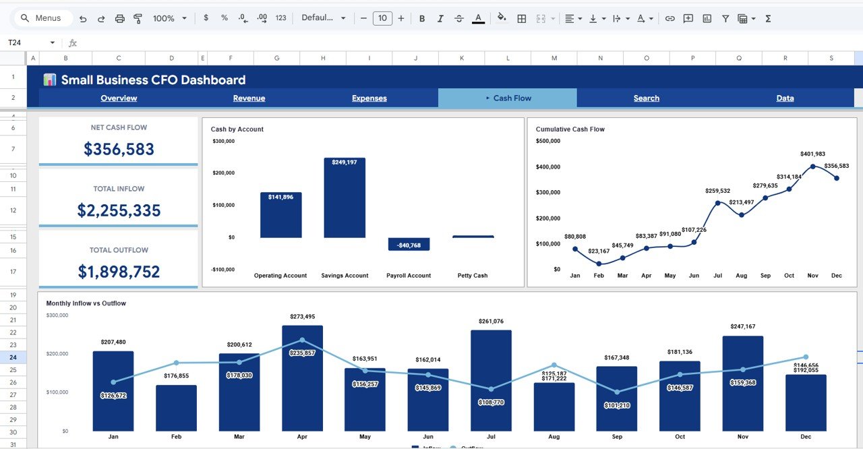Create a filter using the Filter icon

point(725,18)
